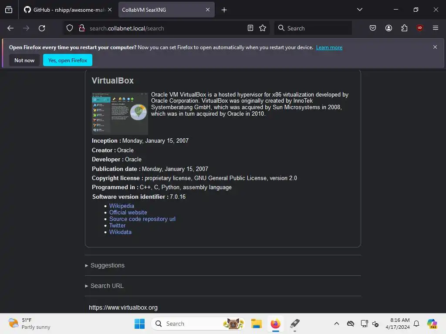This screenshot has width=446, height=334.
Task: Open USB drive tool taskbar icon
Action: pos(295,324)
